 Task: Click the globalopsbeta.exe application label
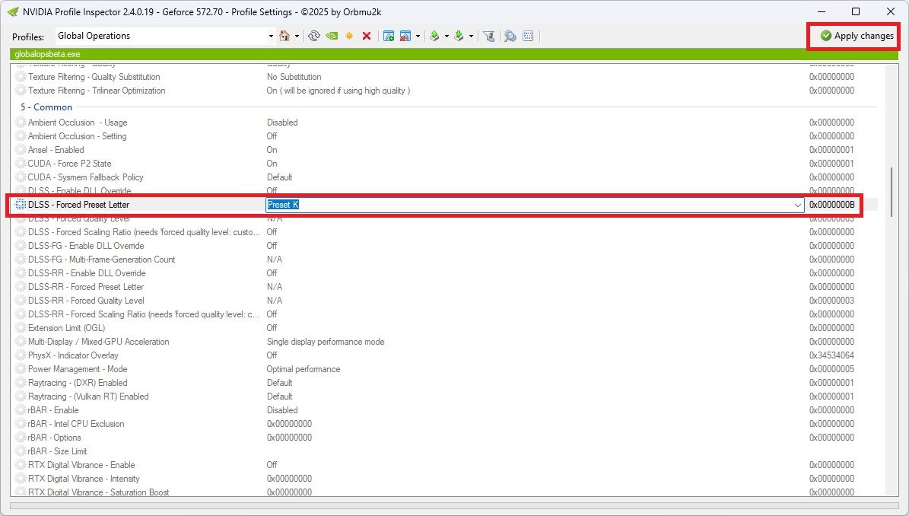coord(47,54)
